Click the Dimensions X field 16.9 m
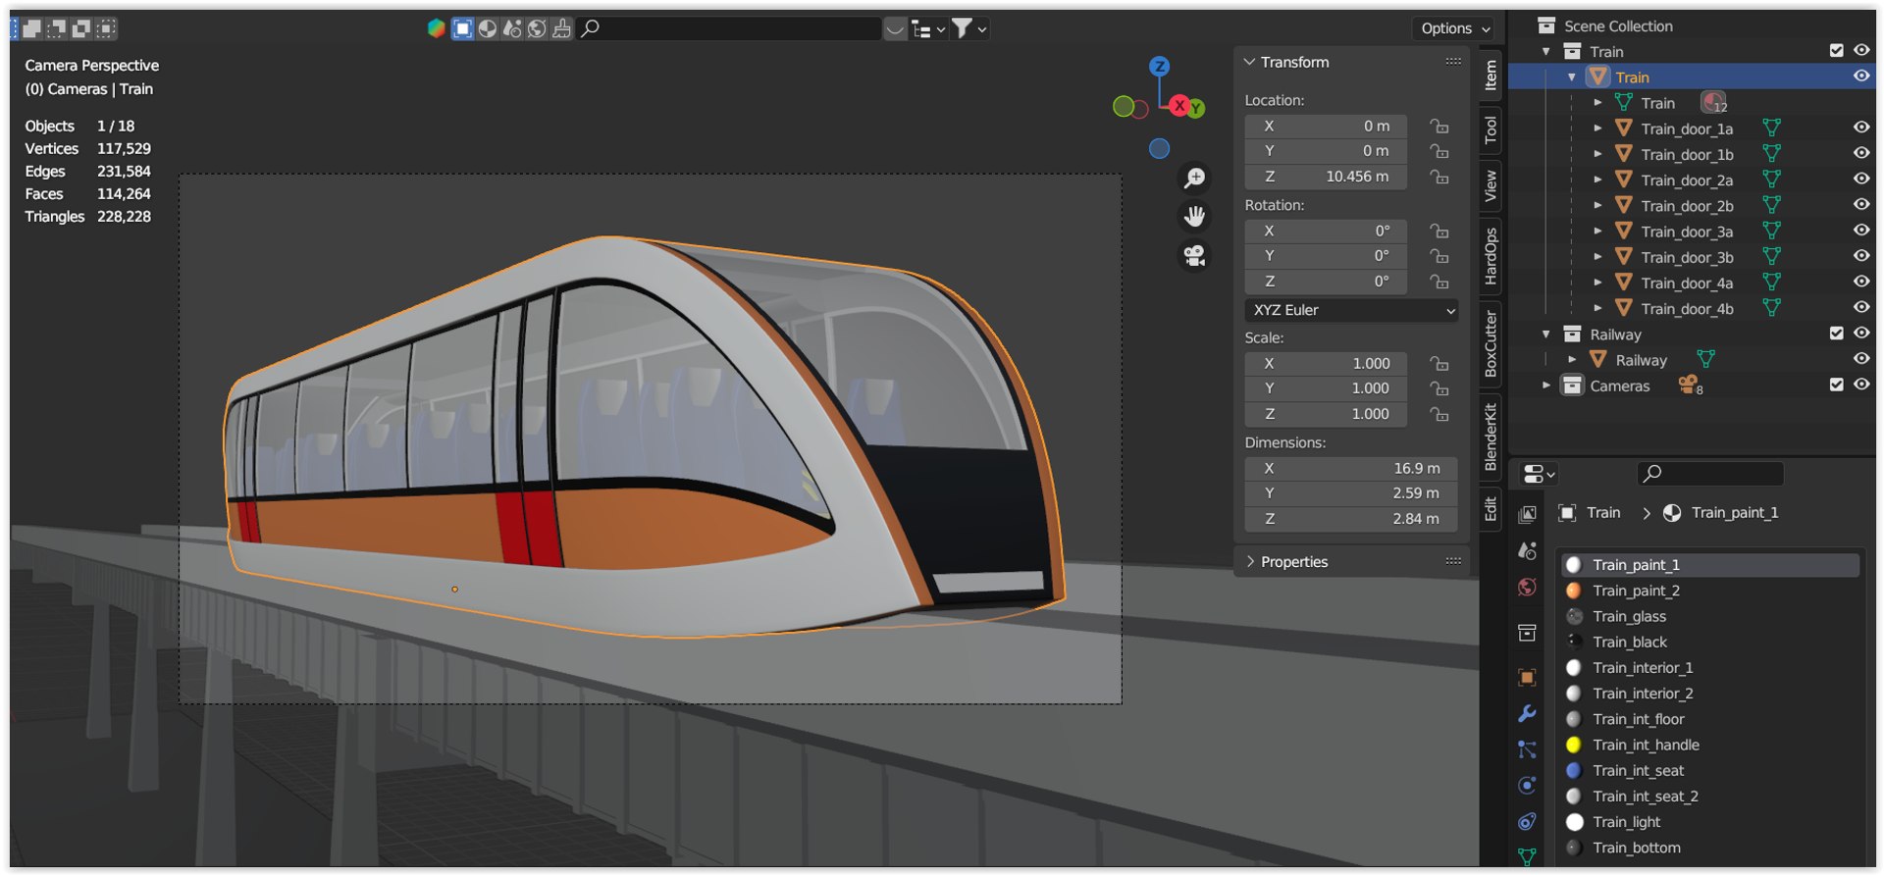This screenshot has height=875, width=1884. [x=1351, y=469]
